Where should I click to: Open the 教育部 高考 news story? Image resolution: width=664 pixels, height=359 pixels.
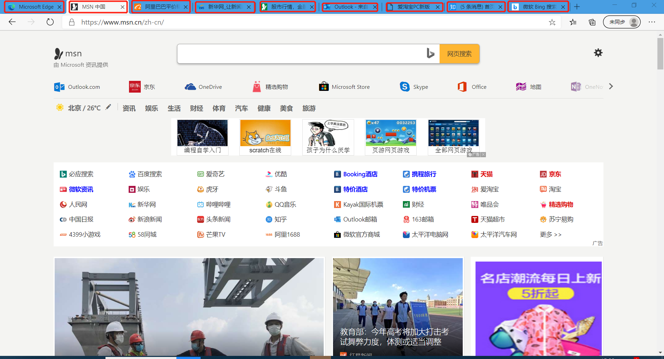pyautogui.click(x=398, y=307)
